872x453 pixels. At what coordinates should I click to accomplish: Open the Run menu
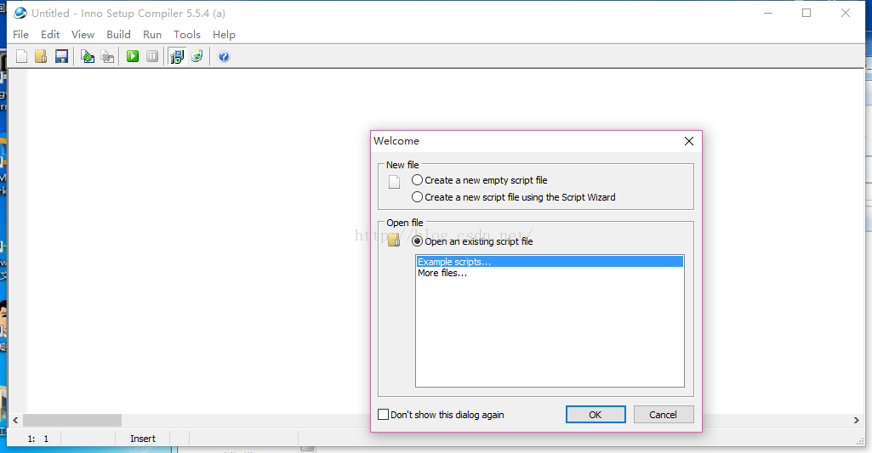(152, 35)
